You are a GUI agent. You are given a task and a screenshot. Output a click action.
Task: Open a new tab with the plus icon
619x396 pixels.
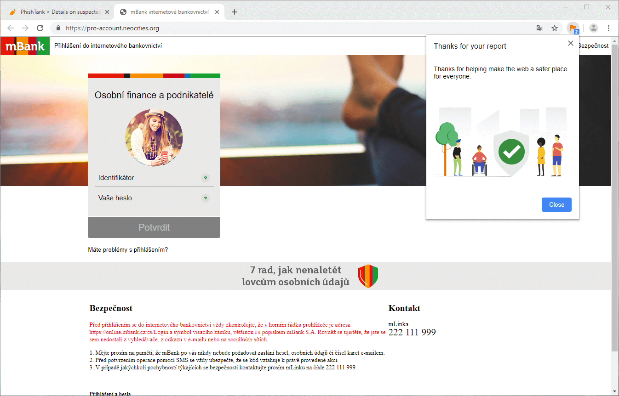tap(235, 12)
